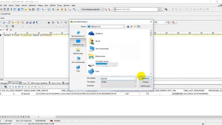Select Рабочий стол in places sidebar
The height and width of the screenshot is (125, 222).
click(78, 42)
